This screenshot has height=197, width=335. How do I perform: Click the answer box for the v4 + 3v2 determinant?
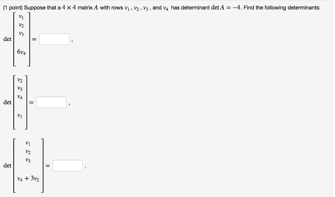pyautogui.click(x=68, y=165)
